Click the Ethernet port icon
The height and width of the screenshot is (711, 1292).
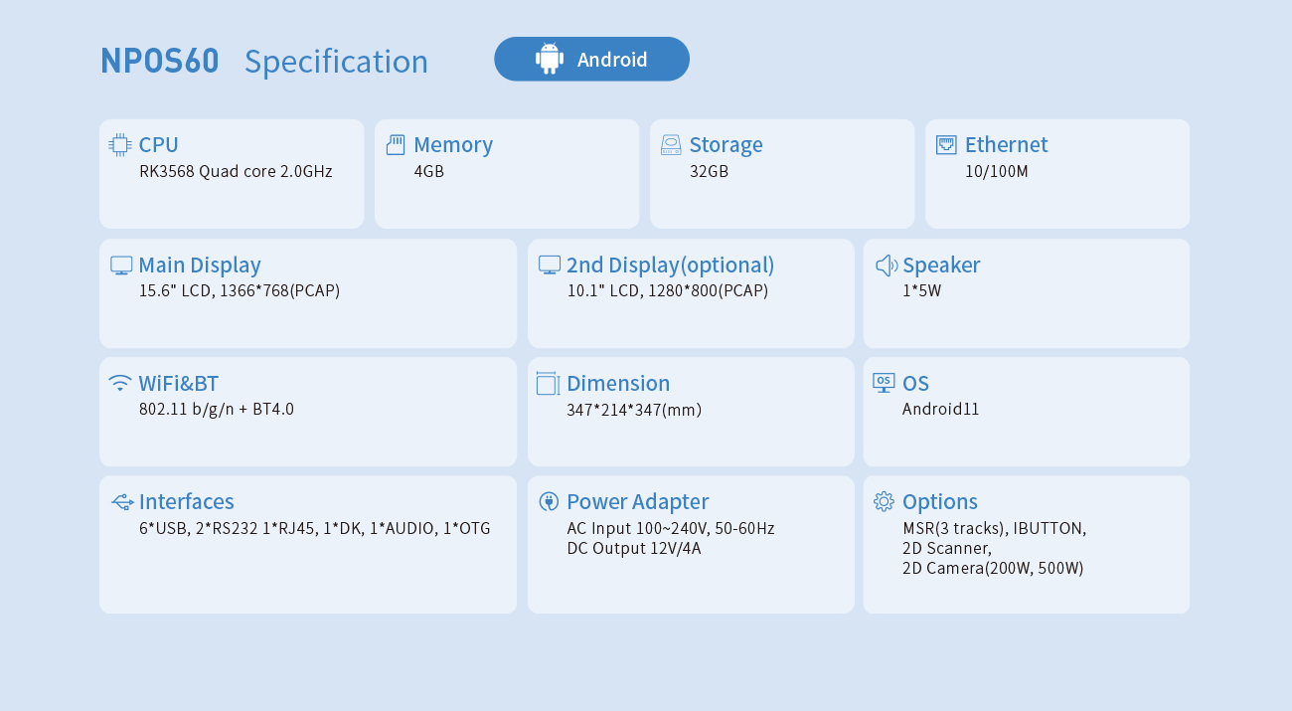[946, 145]
